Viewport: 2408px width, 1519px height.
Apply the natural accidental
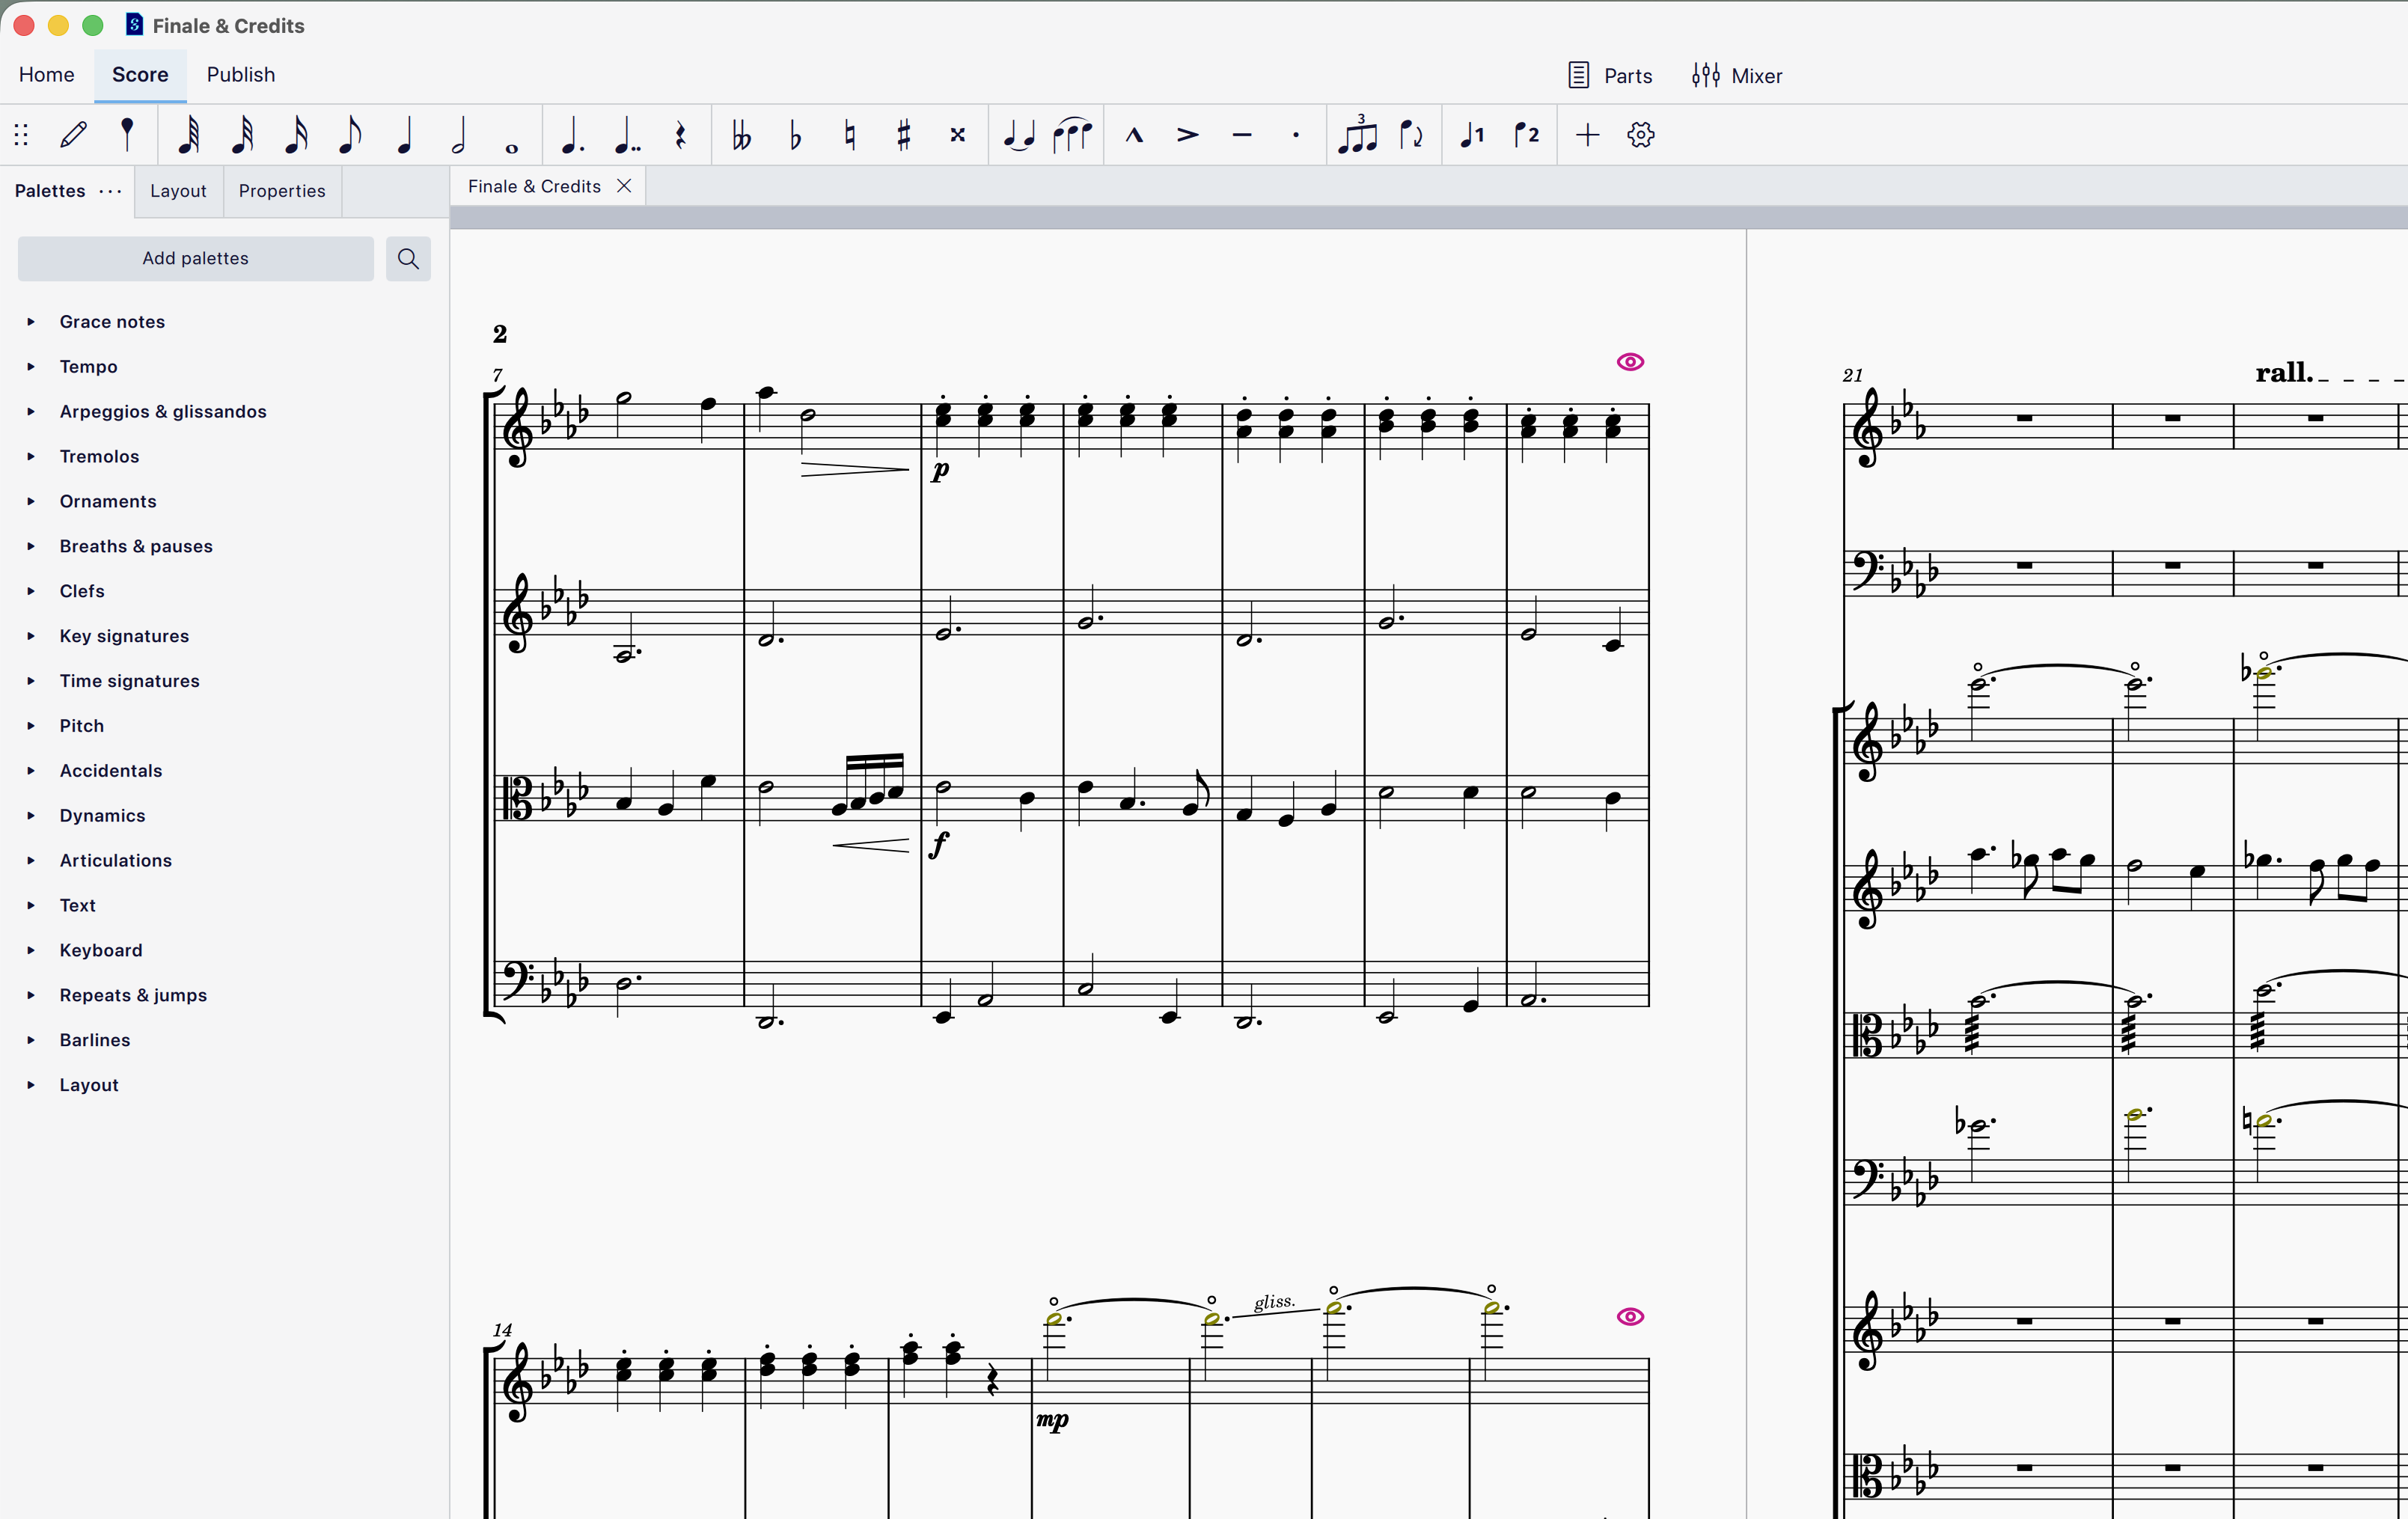(850, 134)
